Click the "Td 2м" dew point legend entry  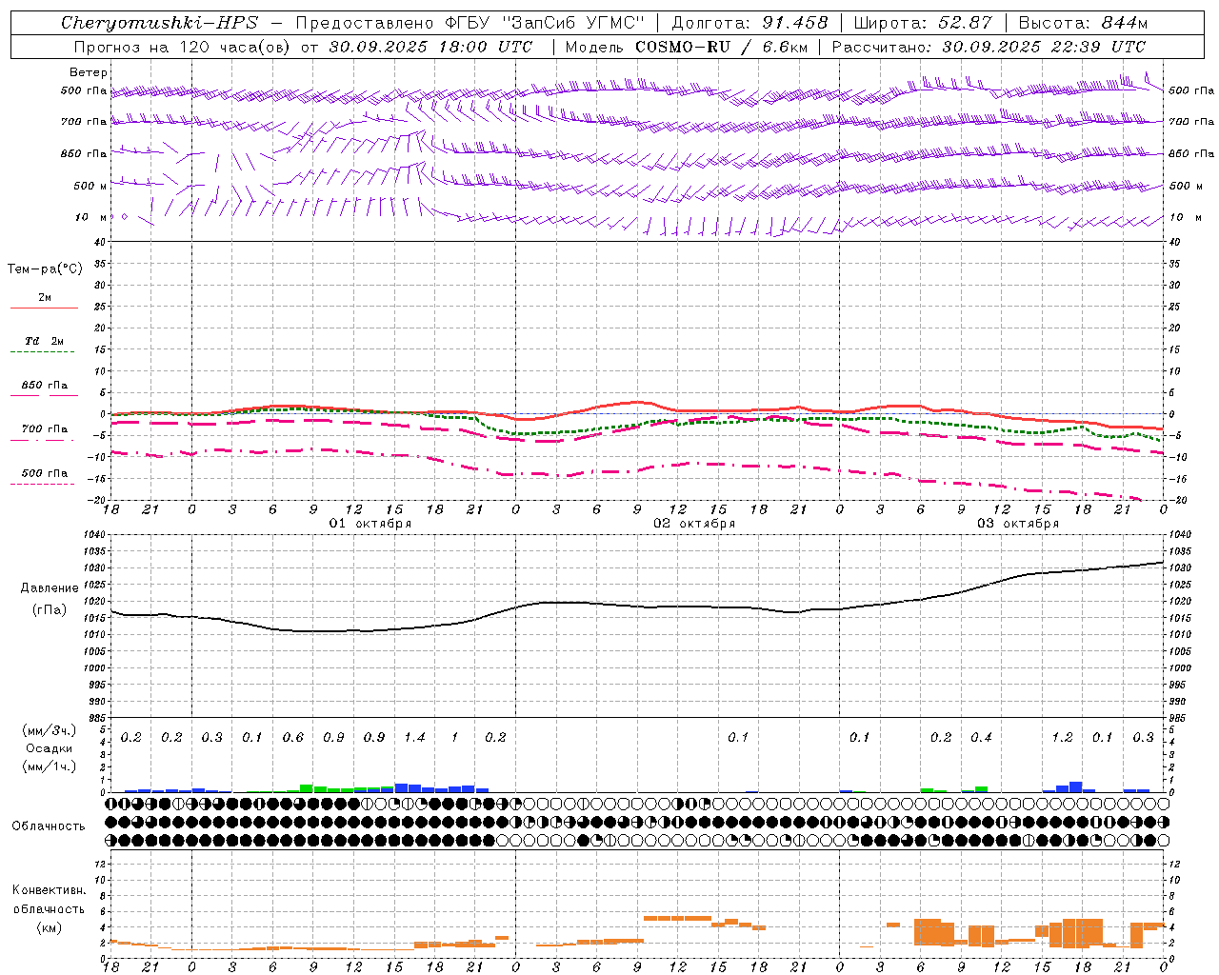pyautogui.click(x=45, y=341)
